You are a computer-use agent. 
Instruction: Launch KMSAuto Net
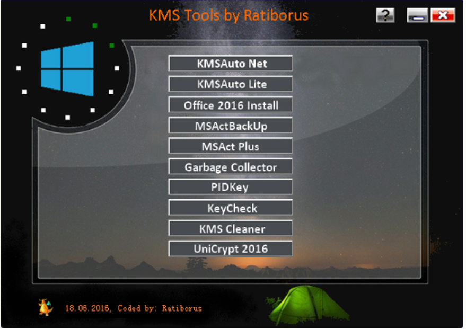tap(231, 64)
